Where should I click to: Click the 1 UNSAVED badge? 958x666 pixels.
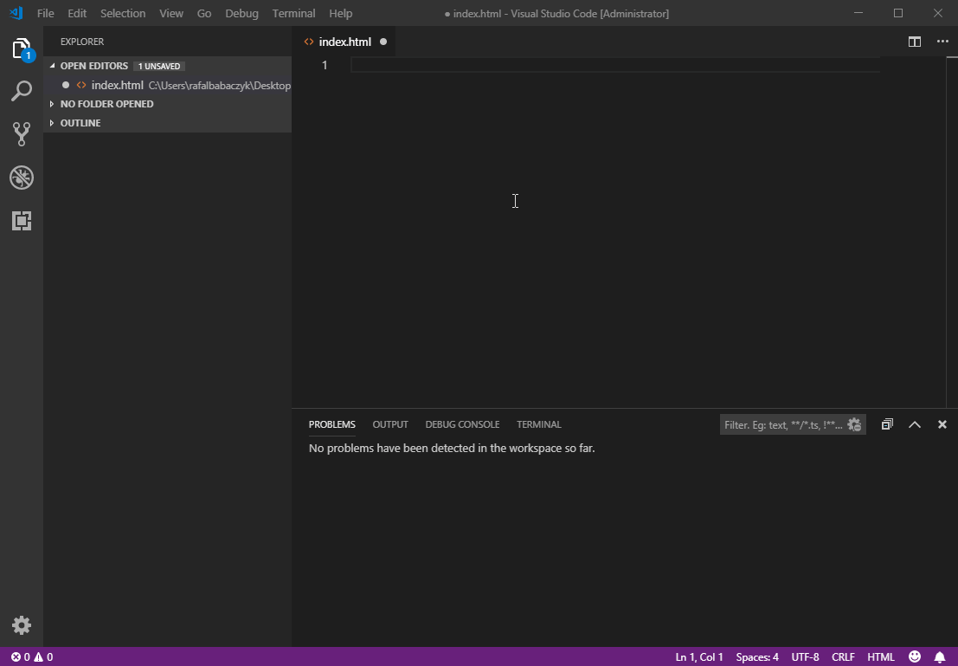159,66
